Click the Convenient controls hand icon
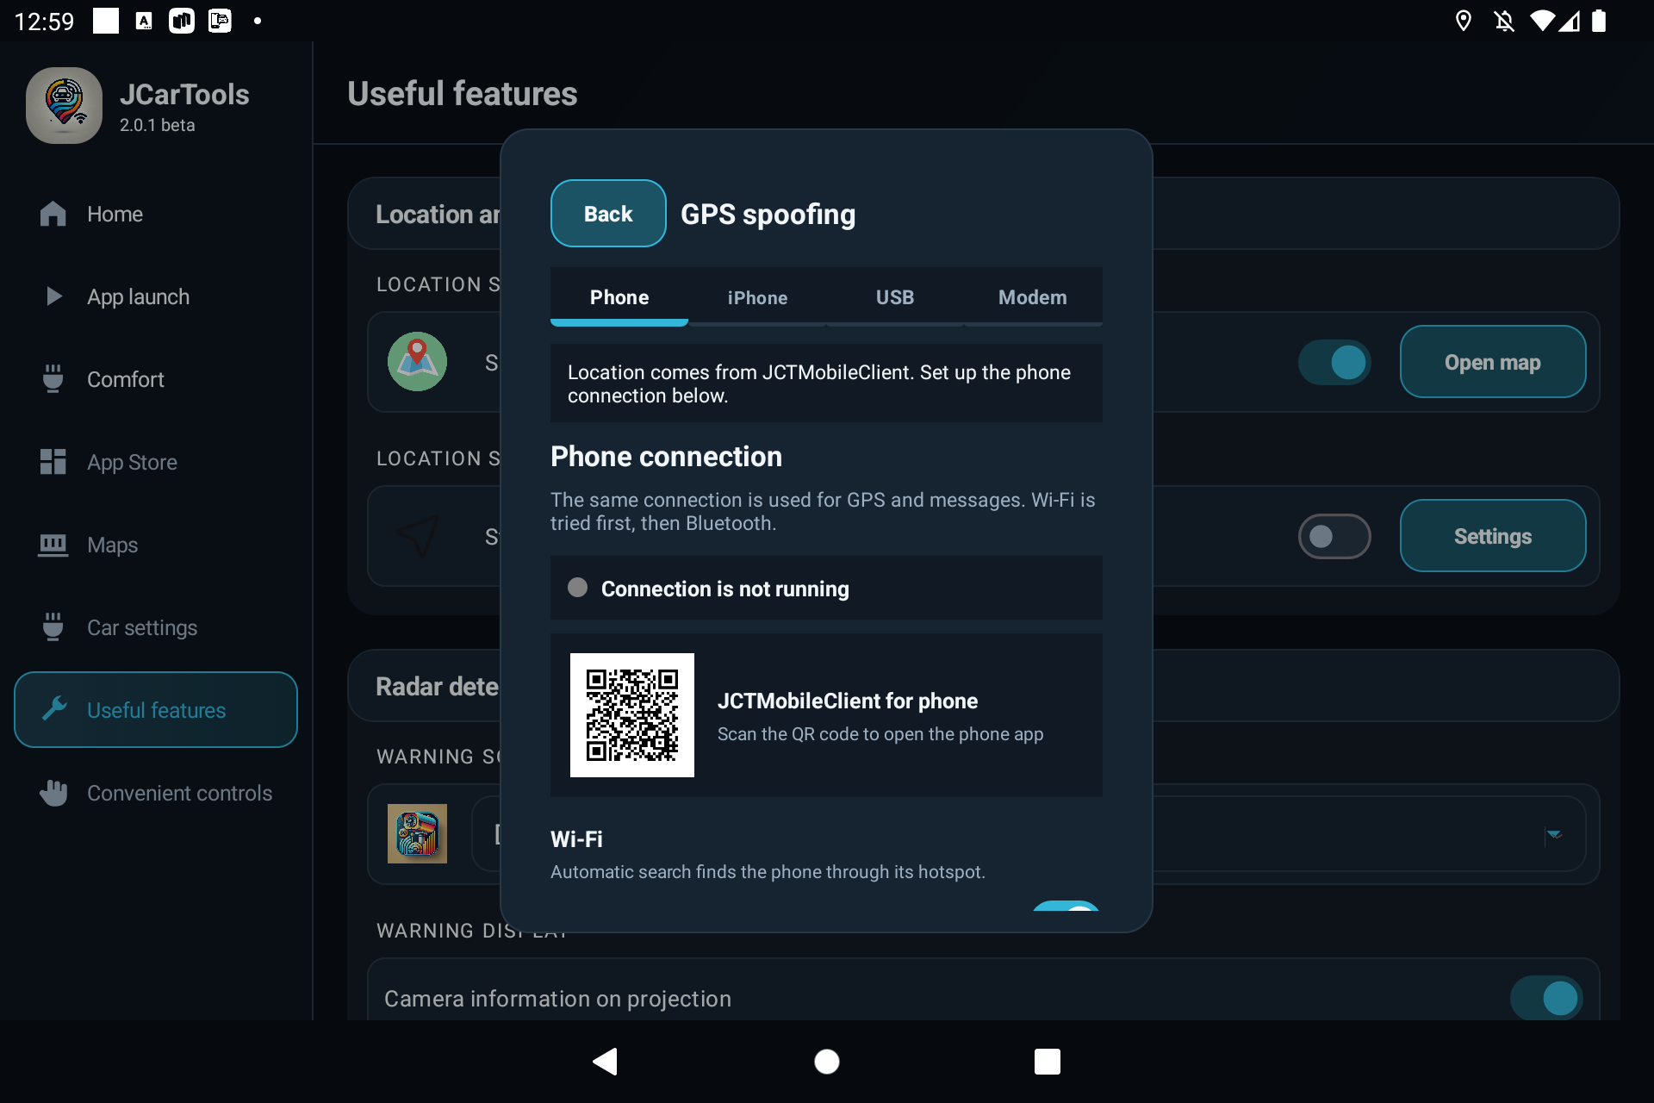This screenshot has width=1654, height=1103. [53, 793]
